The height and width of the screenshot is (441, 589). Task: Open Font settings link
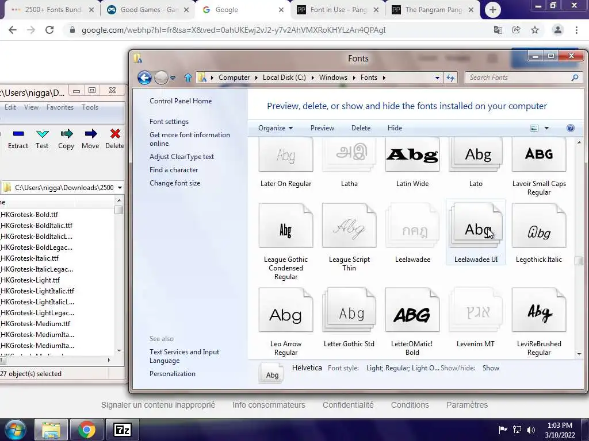169,122
